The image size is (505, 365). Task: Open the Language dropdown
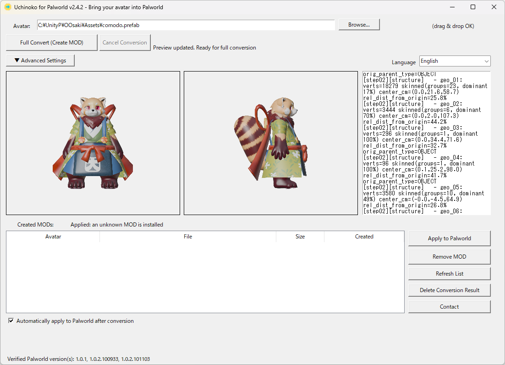(x=455, y=61)
